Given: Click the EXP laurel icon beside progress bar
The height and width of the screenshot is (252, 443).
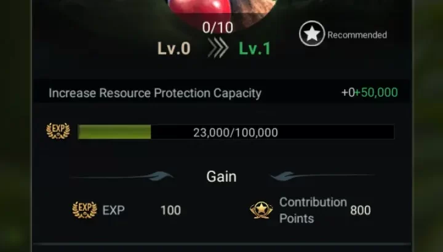Looking at the screenshot, I should coord(58,131).
